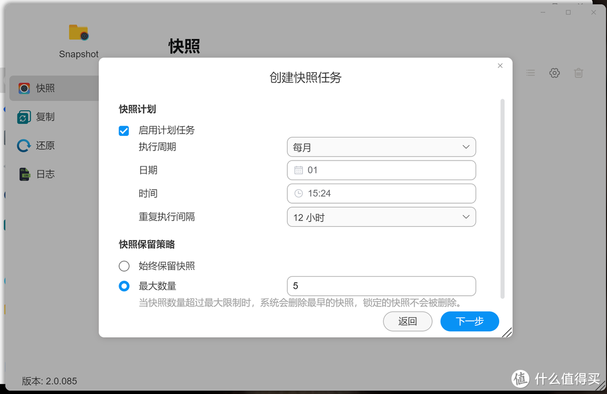Open the calendar icon in the 日期 field

coord(298,170)
